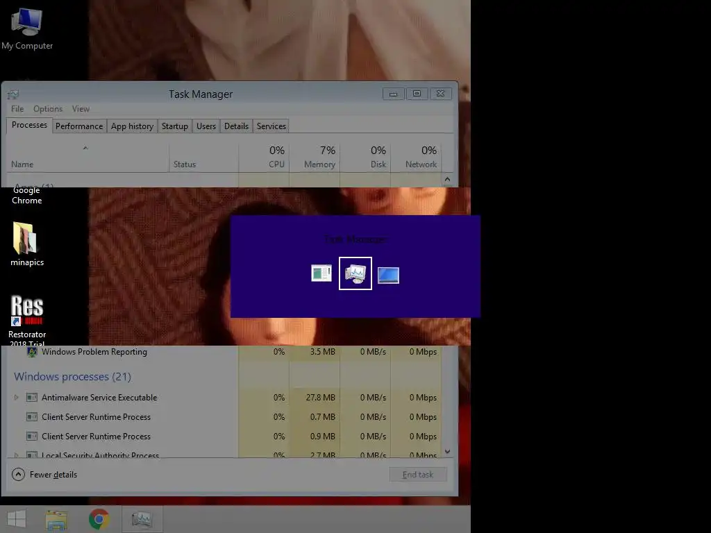This screenshot has height=533, width=711.
Task: Click the Fewer details link
Action: pyautogui.click(x=53, y=475)
